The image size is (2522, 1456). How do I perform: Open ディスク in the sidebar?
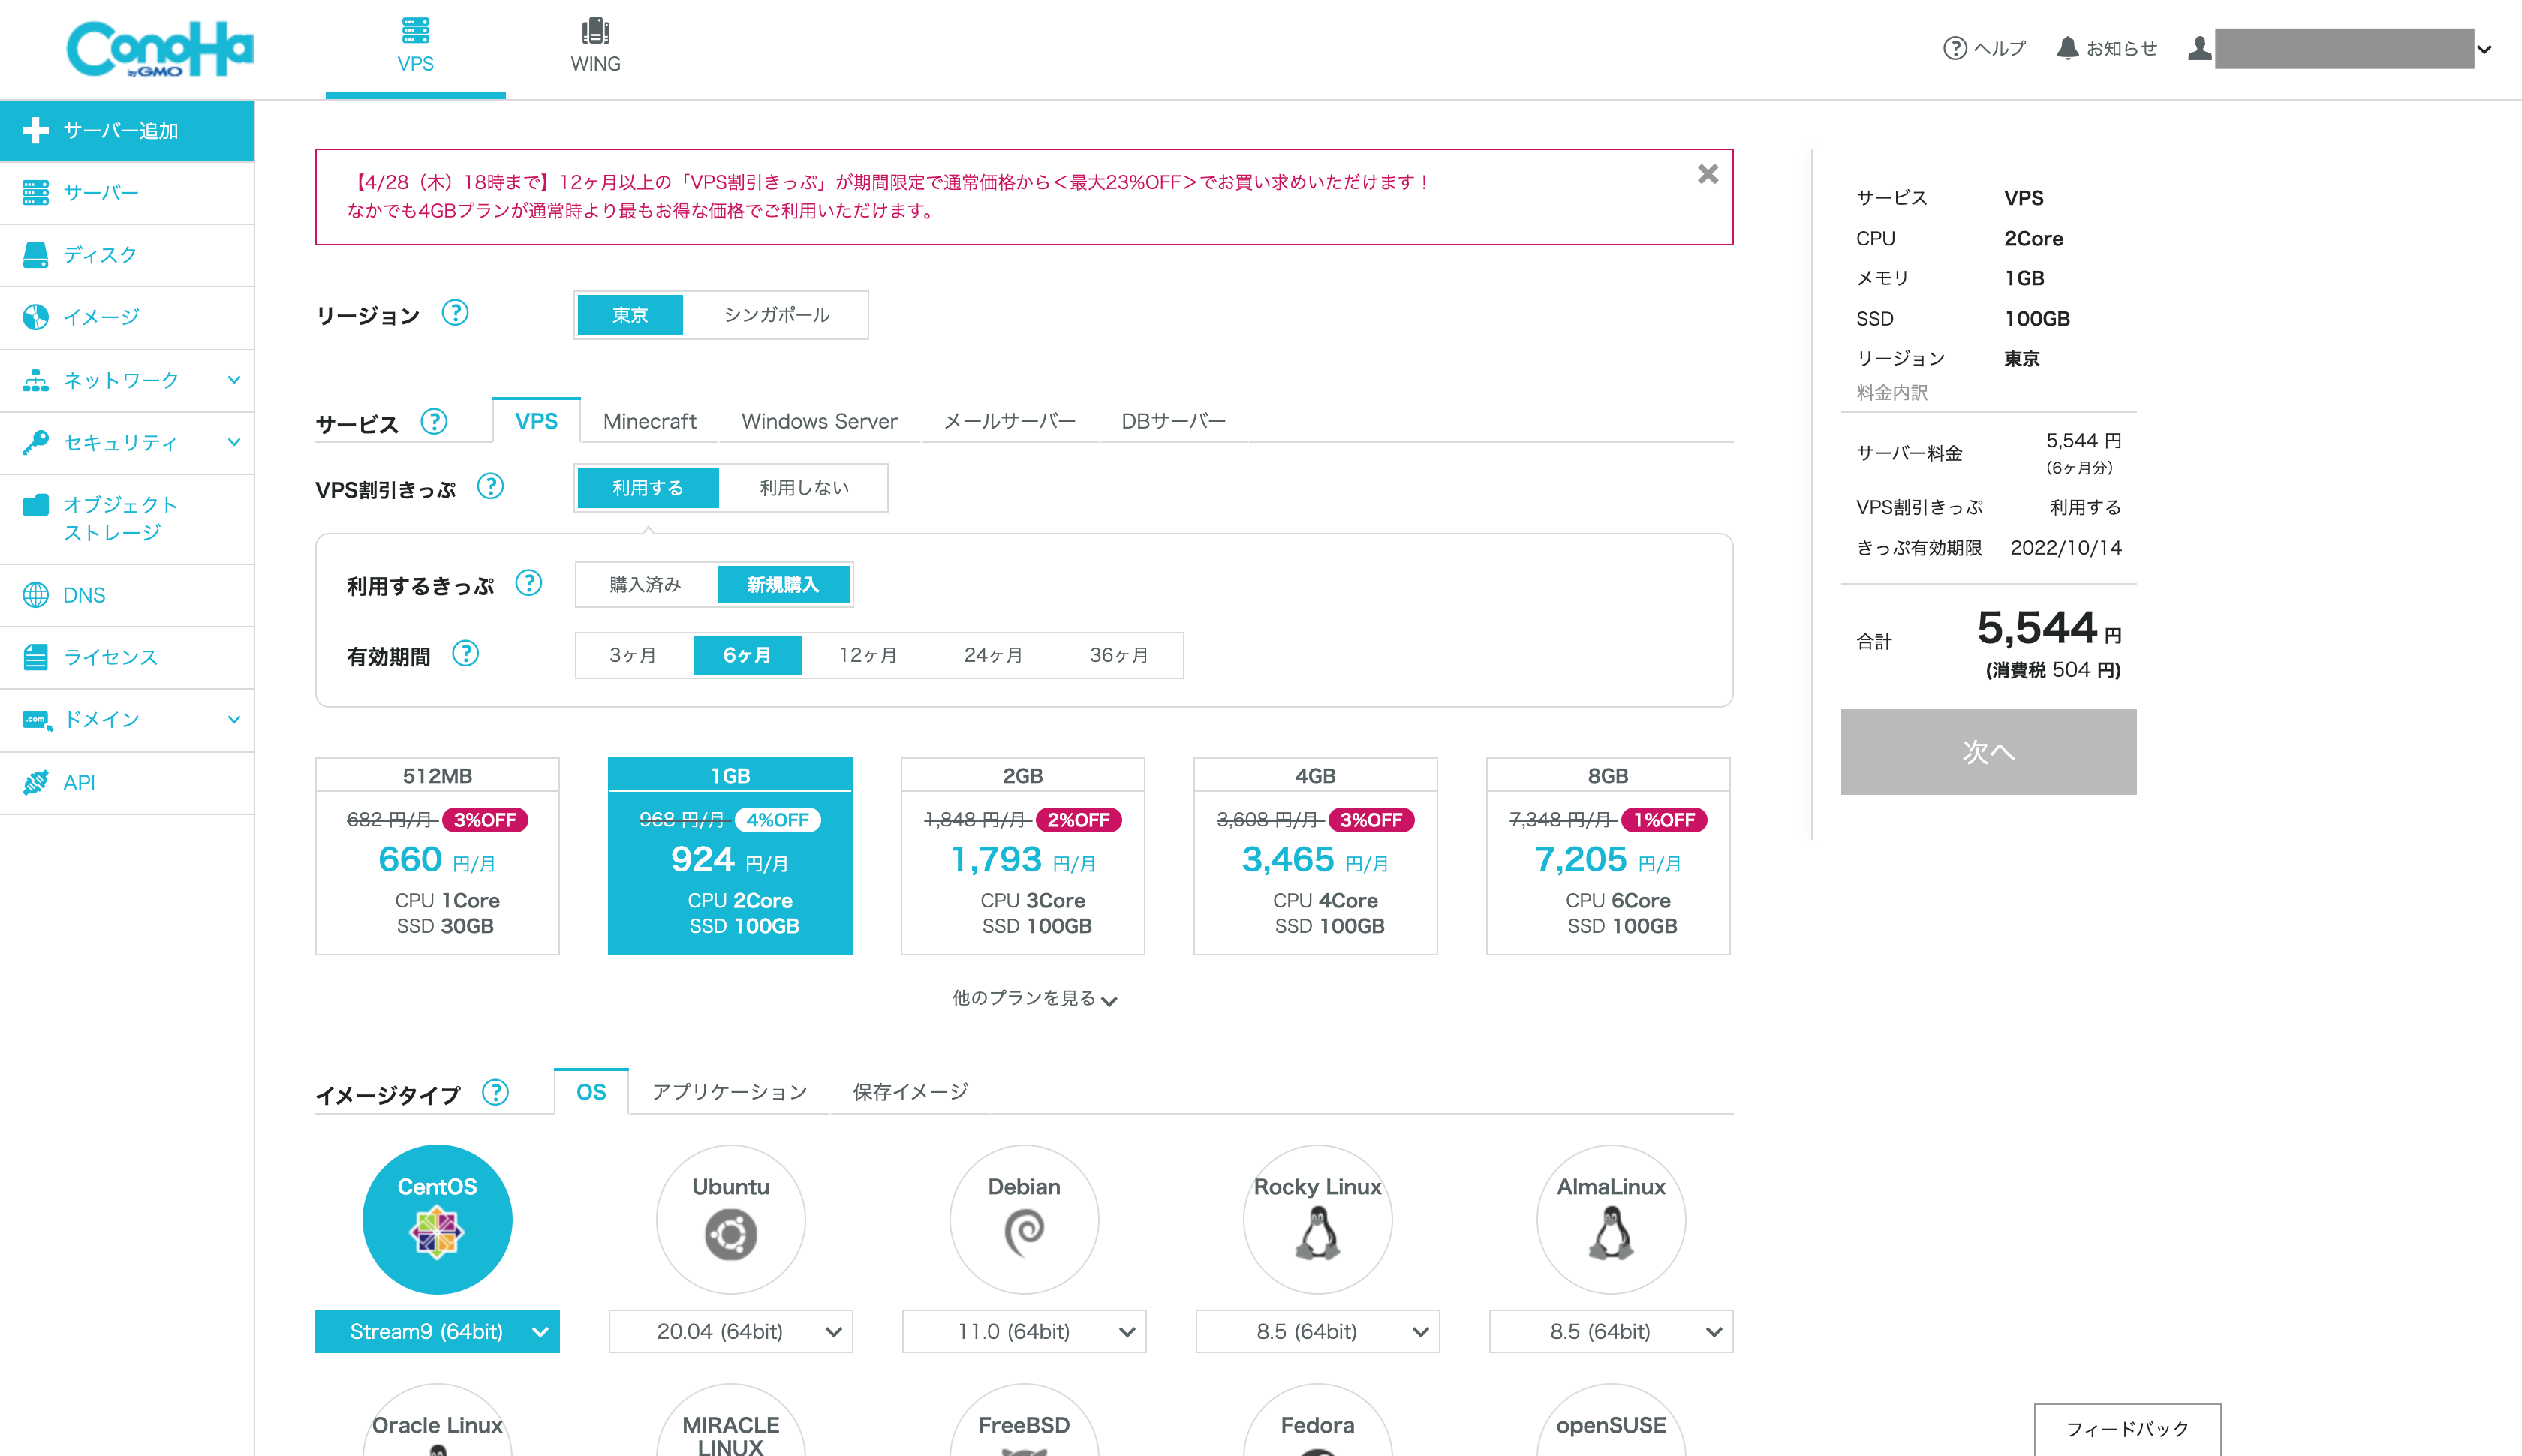pos(127,255)
